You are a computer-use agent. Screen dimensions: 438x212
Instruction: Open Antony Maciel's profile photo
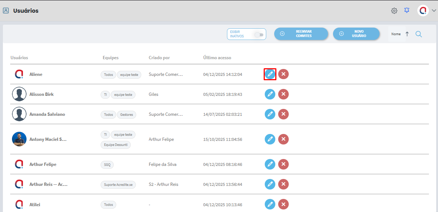tap(19, 139)
